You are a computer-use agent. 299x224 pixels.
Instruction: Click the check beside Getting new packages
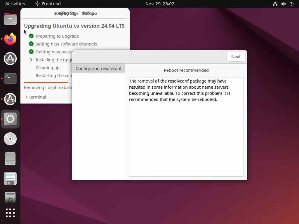31,52
